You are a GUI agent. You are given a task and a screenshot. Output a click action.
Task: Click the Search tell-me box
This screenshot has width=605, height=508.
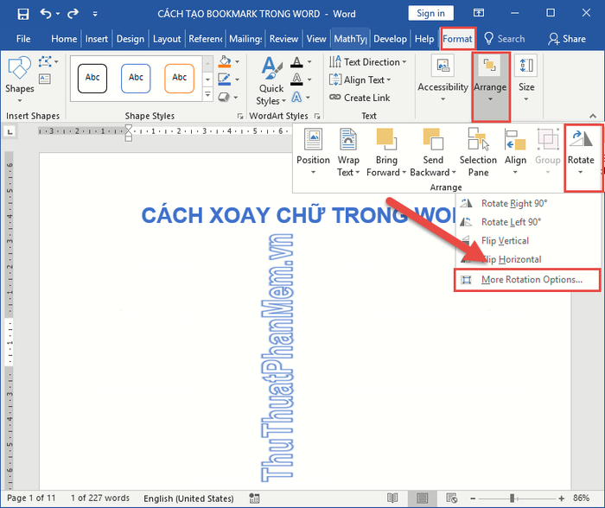tap(505, 39)
